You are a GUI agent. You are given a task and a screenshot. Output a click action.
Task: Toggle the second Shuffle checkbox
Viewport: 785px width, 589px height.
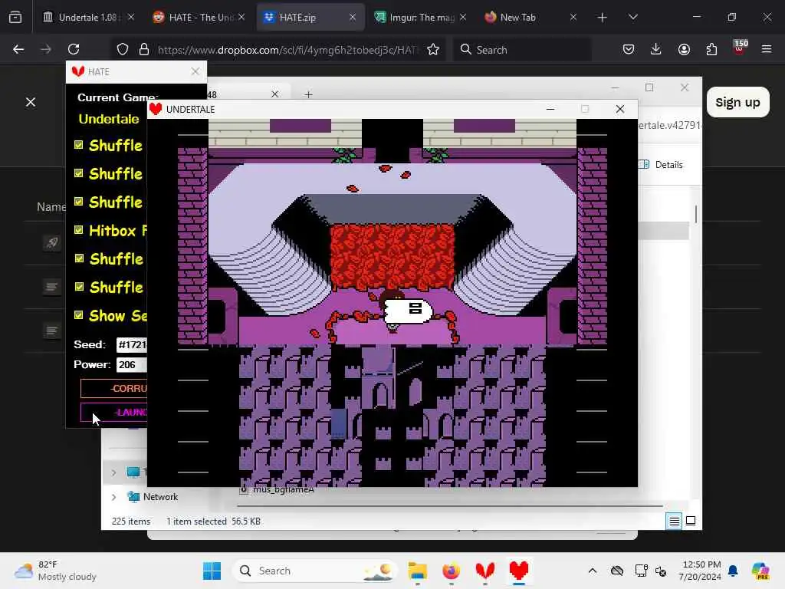pos(79,173)
